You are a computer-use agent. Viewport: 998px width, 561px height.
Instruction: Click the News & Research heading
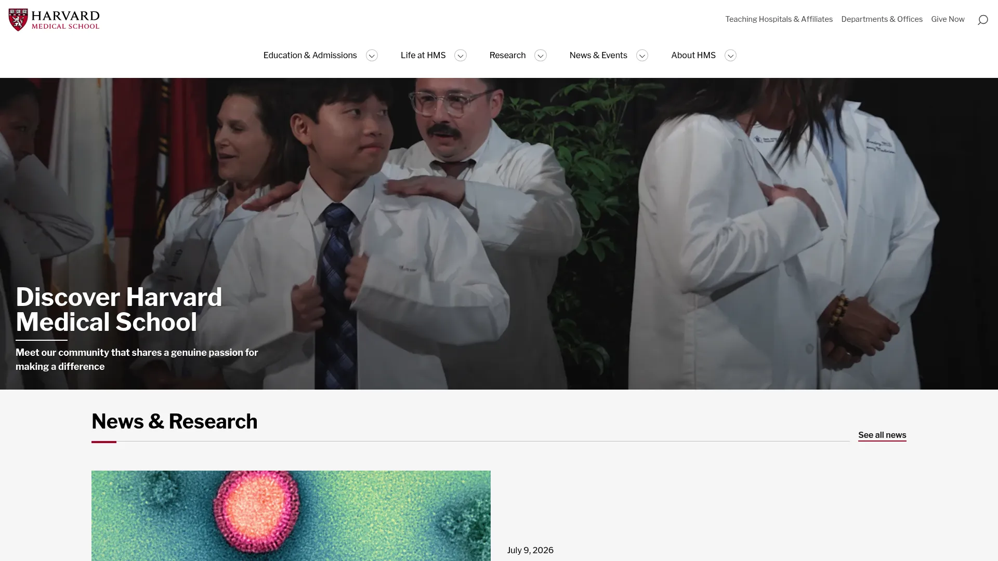[x=175, y=421]
